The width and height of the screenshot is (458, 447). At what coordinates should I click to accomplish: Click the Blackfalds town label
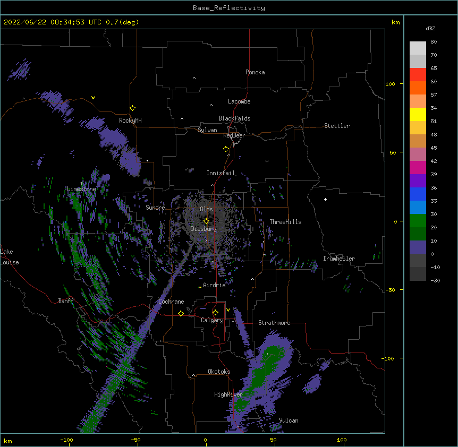[234, 118]
